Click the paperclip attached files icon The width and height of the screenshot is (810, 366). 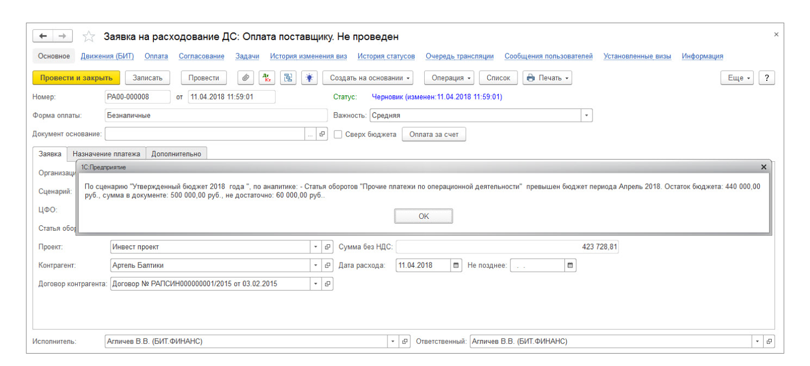coord(246,78)
